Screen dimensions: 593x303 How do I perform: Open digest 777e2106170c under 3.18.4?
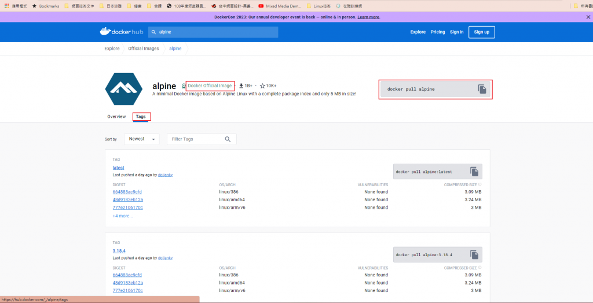coord(128,290)
